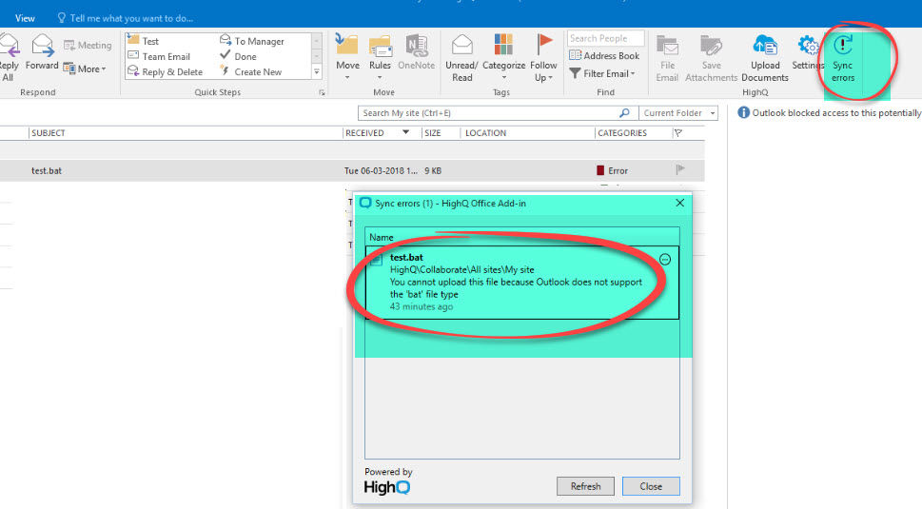
Task: Sort by the RECEIVED column arrow
Action: tap(405, 132)
